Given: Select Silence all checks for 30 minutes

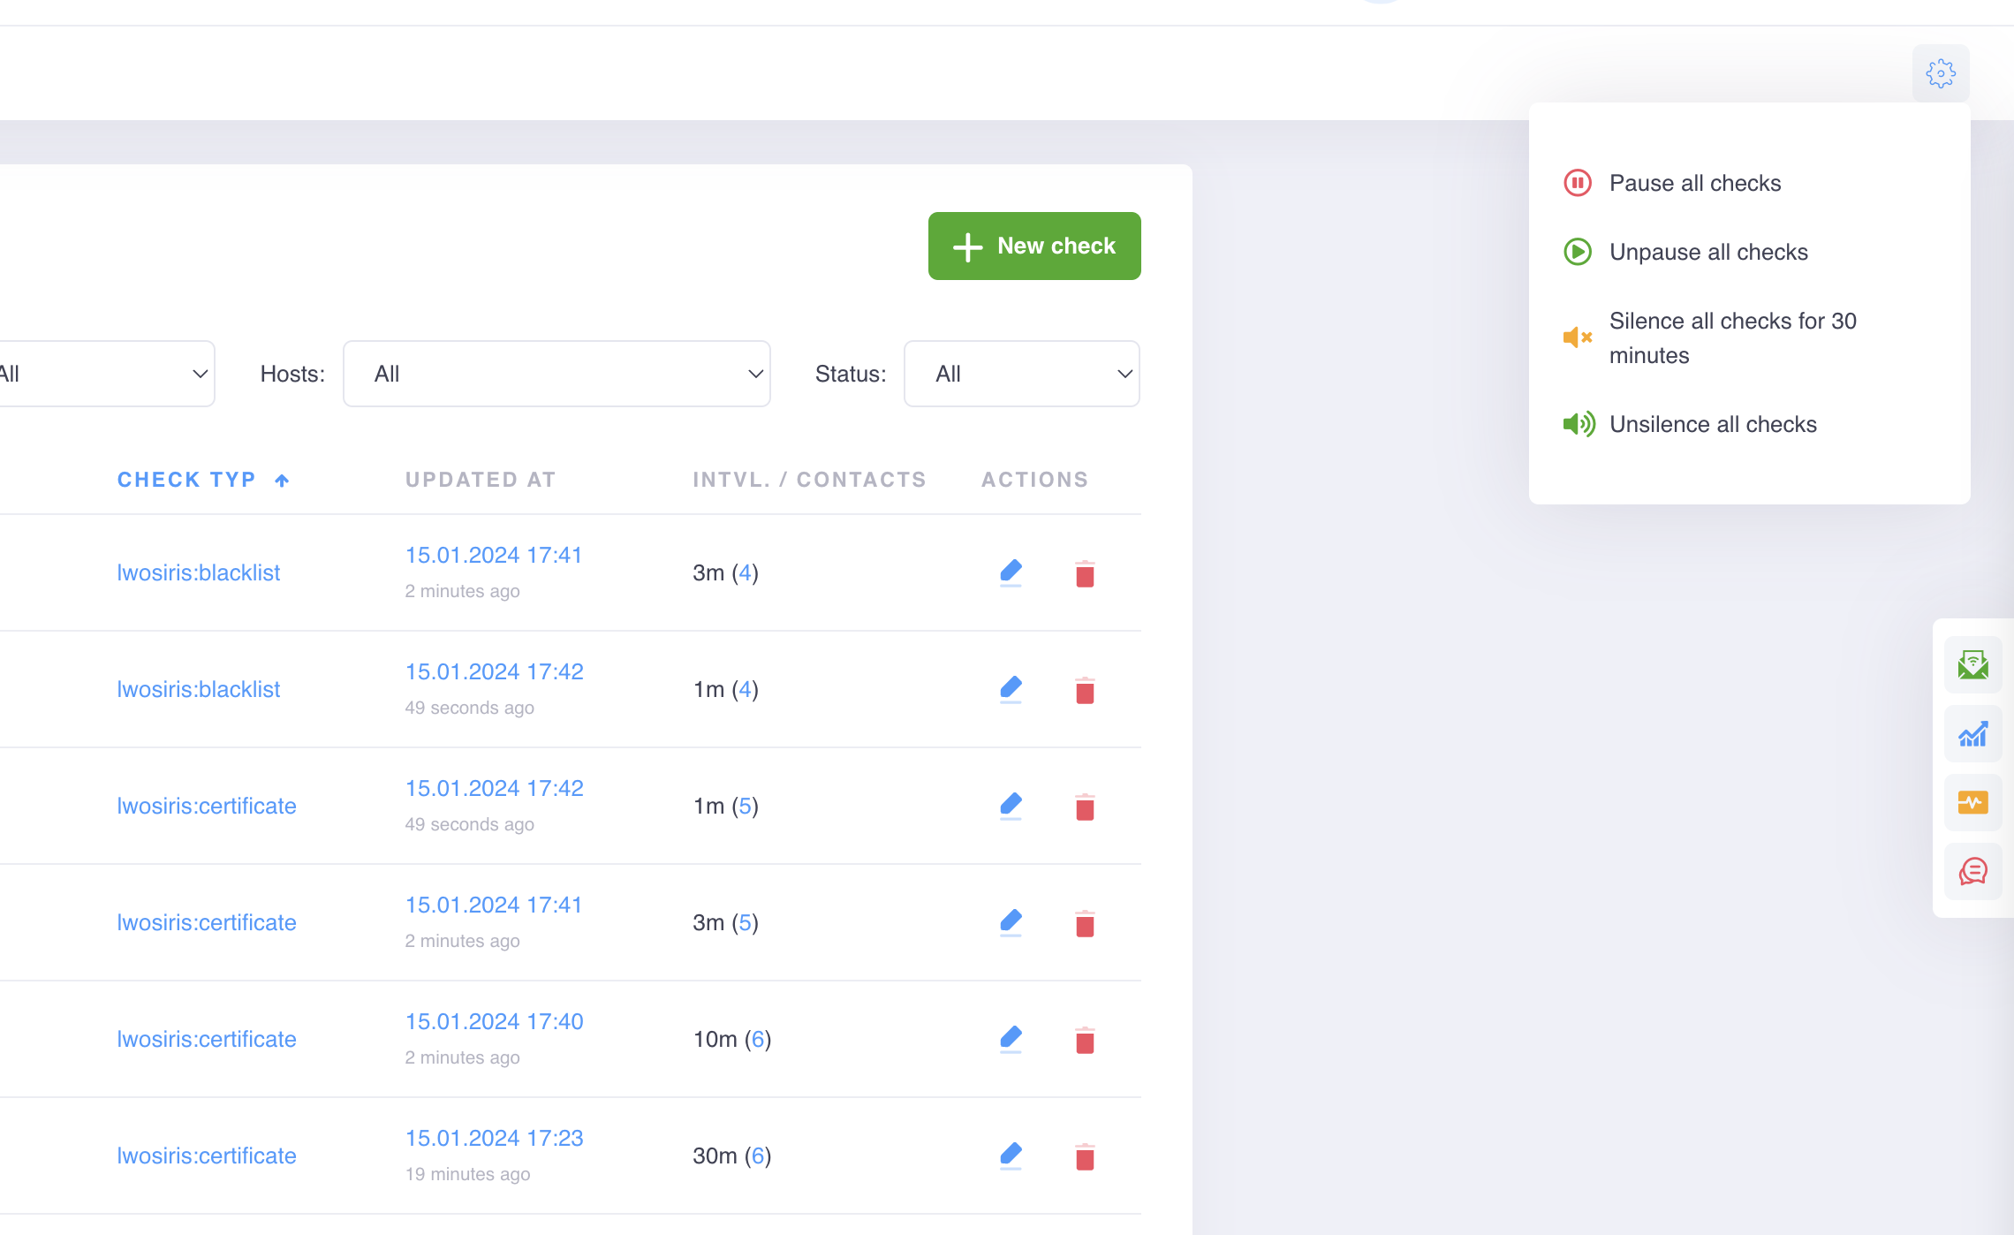Looking at the screenshot, I should [1733, 337].
